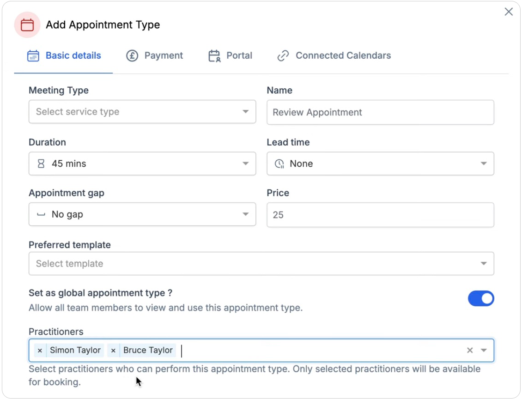Disable the global appointment type toggle
The width and height of the screenshot is (522, 400).
[481, 299]
